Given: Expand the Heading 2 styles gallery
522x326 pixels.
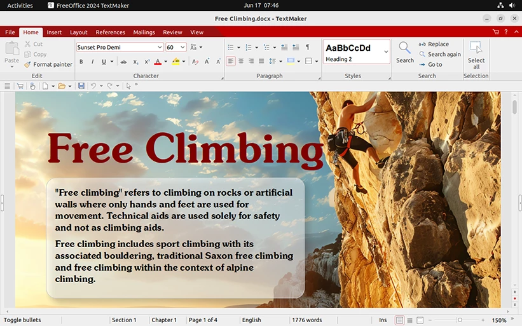Looking at the screenshot, I should pyautogui.click(x=386, y=52).
